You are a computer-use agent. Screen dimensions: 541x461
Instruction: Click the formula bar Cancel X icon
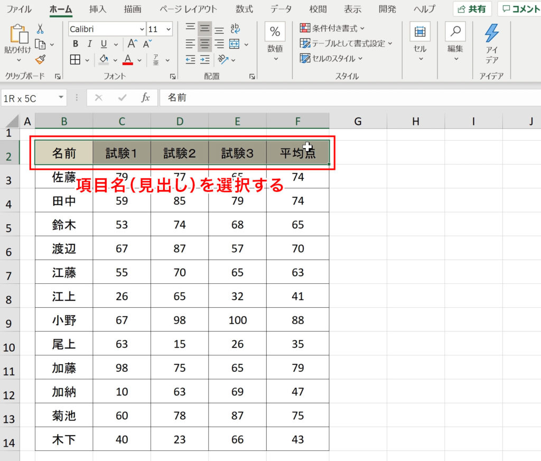pyautogui.click(x=99, y=98)
